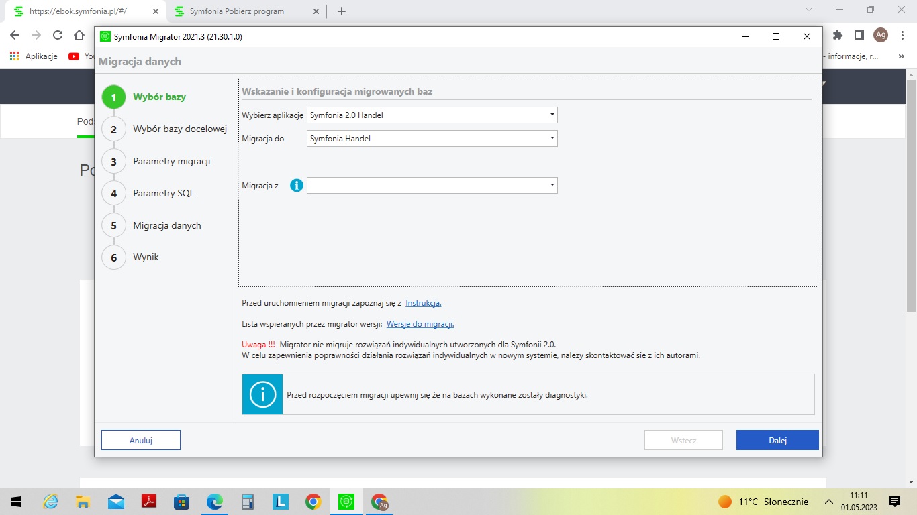Expand the empty Migracja z dropdown
This screenshot has width=917, height=515.
click(x=432, y=185)
